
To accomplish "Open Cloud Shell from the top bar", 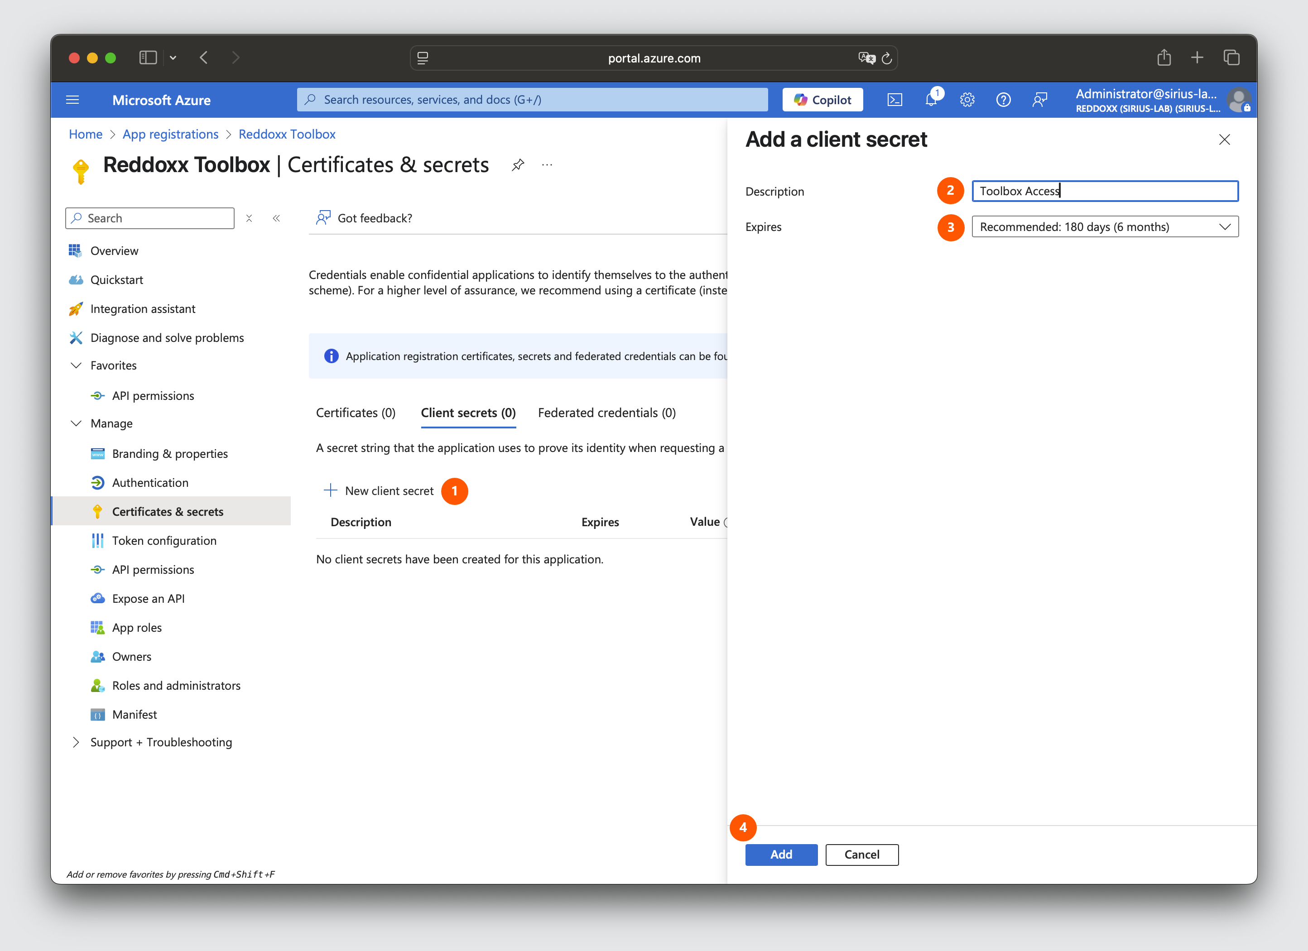I will 894,100.
